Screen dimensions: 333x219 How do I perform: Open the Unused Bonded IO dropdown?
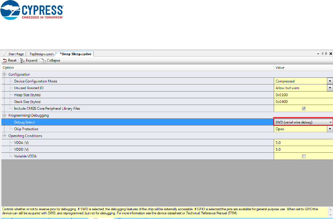(x=330, y=88)
